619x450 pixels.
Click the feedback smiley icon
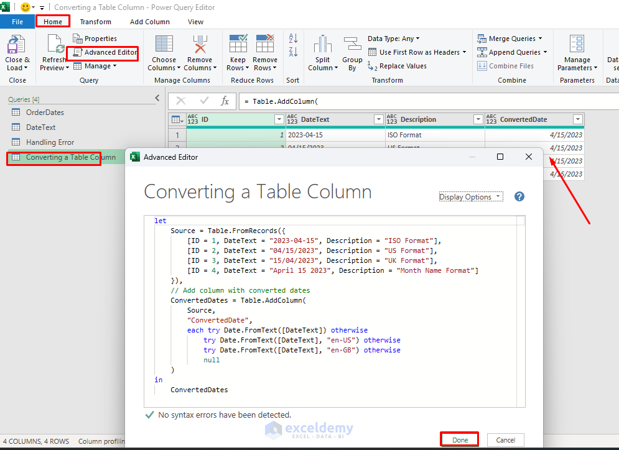pos(25,7)
